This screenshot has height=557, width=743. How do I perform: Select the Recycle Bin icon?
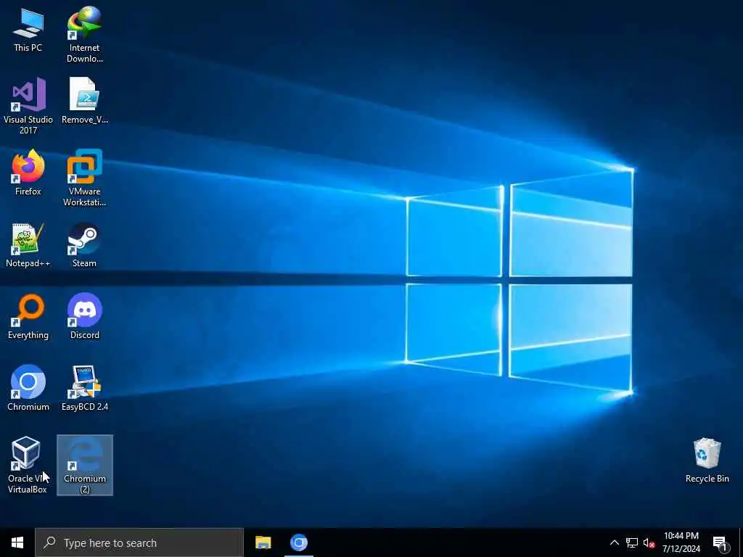tap(707, 461)
